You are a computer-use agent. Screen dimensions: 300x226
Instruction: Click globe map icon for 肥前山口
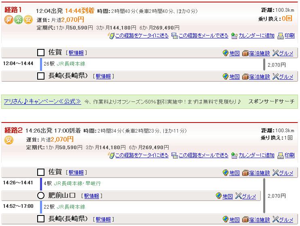pyautogui.click(x=219, y=196)
